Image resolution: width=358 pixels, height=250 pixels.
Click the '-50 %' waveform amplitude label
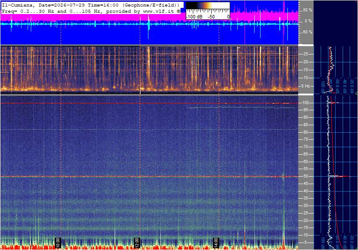tap(307, 32)
